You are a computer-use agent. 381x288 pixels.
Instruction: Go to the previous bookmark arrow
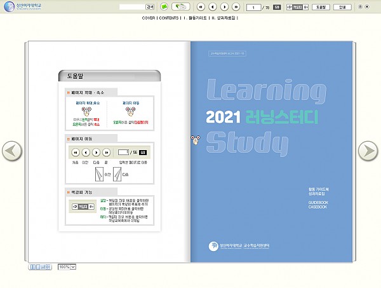pyautogui.click(x=289, y=7)
